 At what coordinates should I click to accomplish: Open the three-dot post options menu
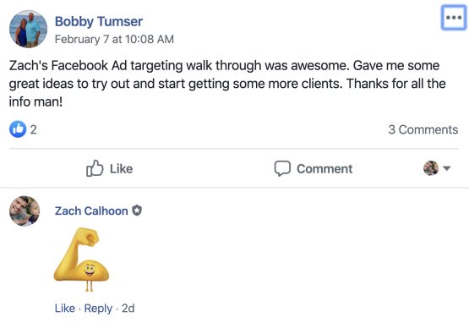(x=454, y=18)
